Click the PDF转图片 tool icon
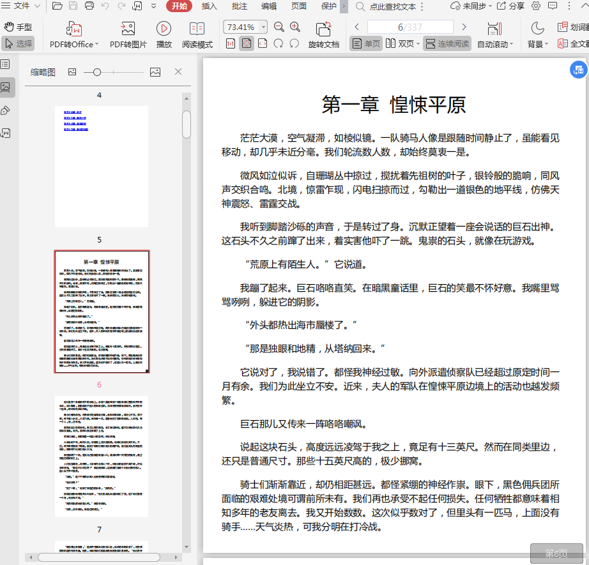The height and width of the screenshot is (565, 589). click(128, 29)
